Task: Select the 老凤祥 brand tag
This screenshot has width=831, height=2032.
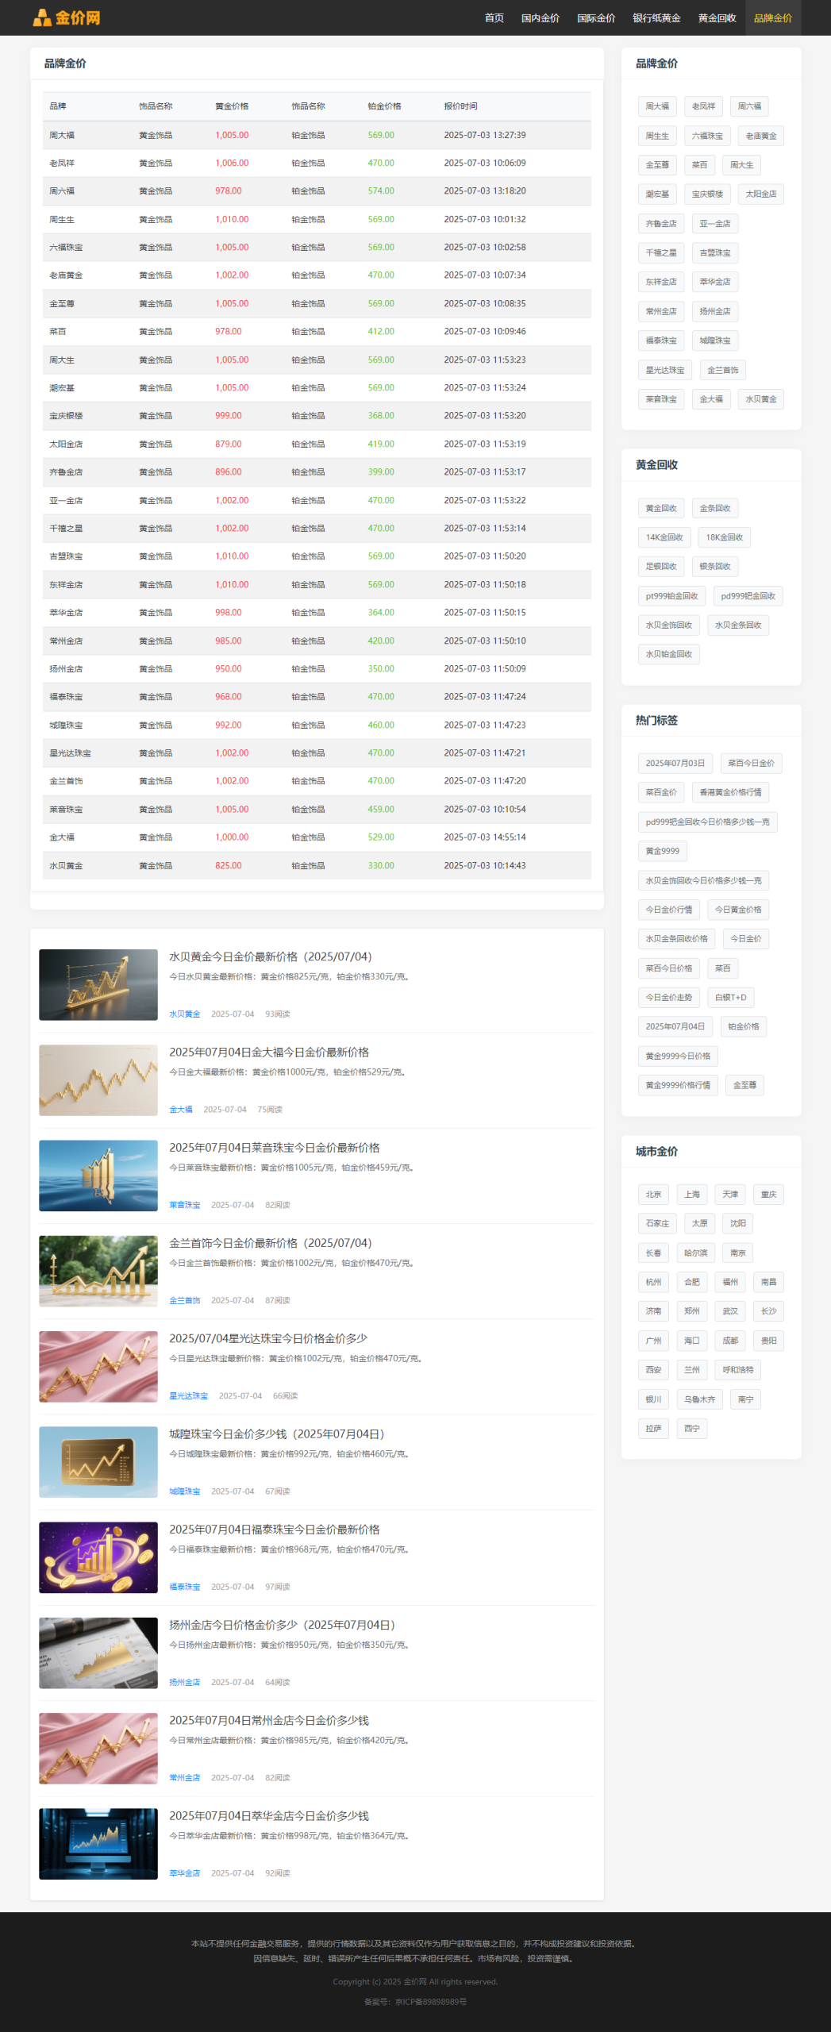Action: (x=702, y=106)
